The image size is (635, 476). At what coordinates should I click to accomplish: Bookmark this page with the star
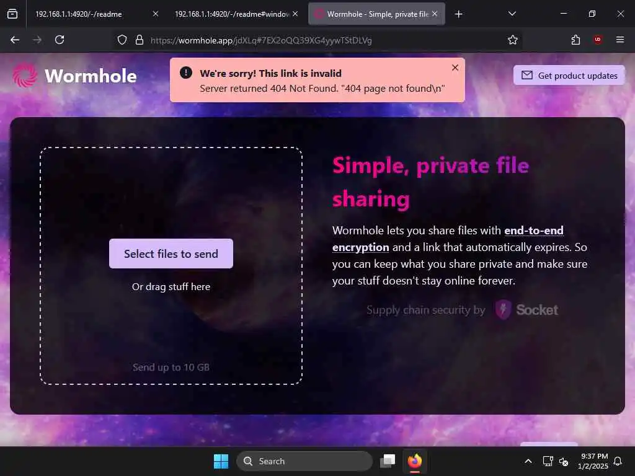513,40
